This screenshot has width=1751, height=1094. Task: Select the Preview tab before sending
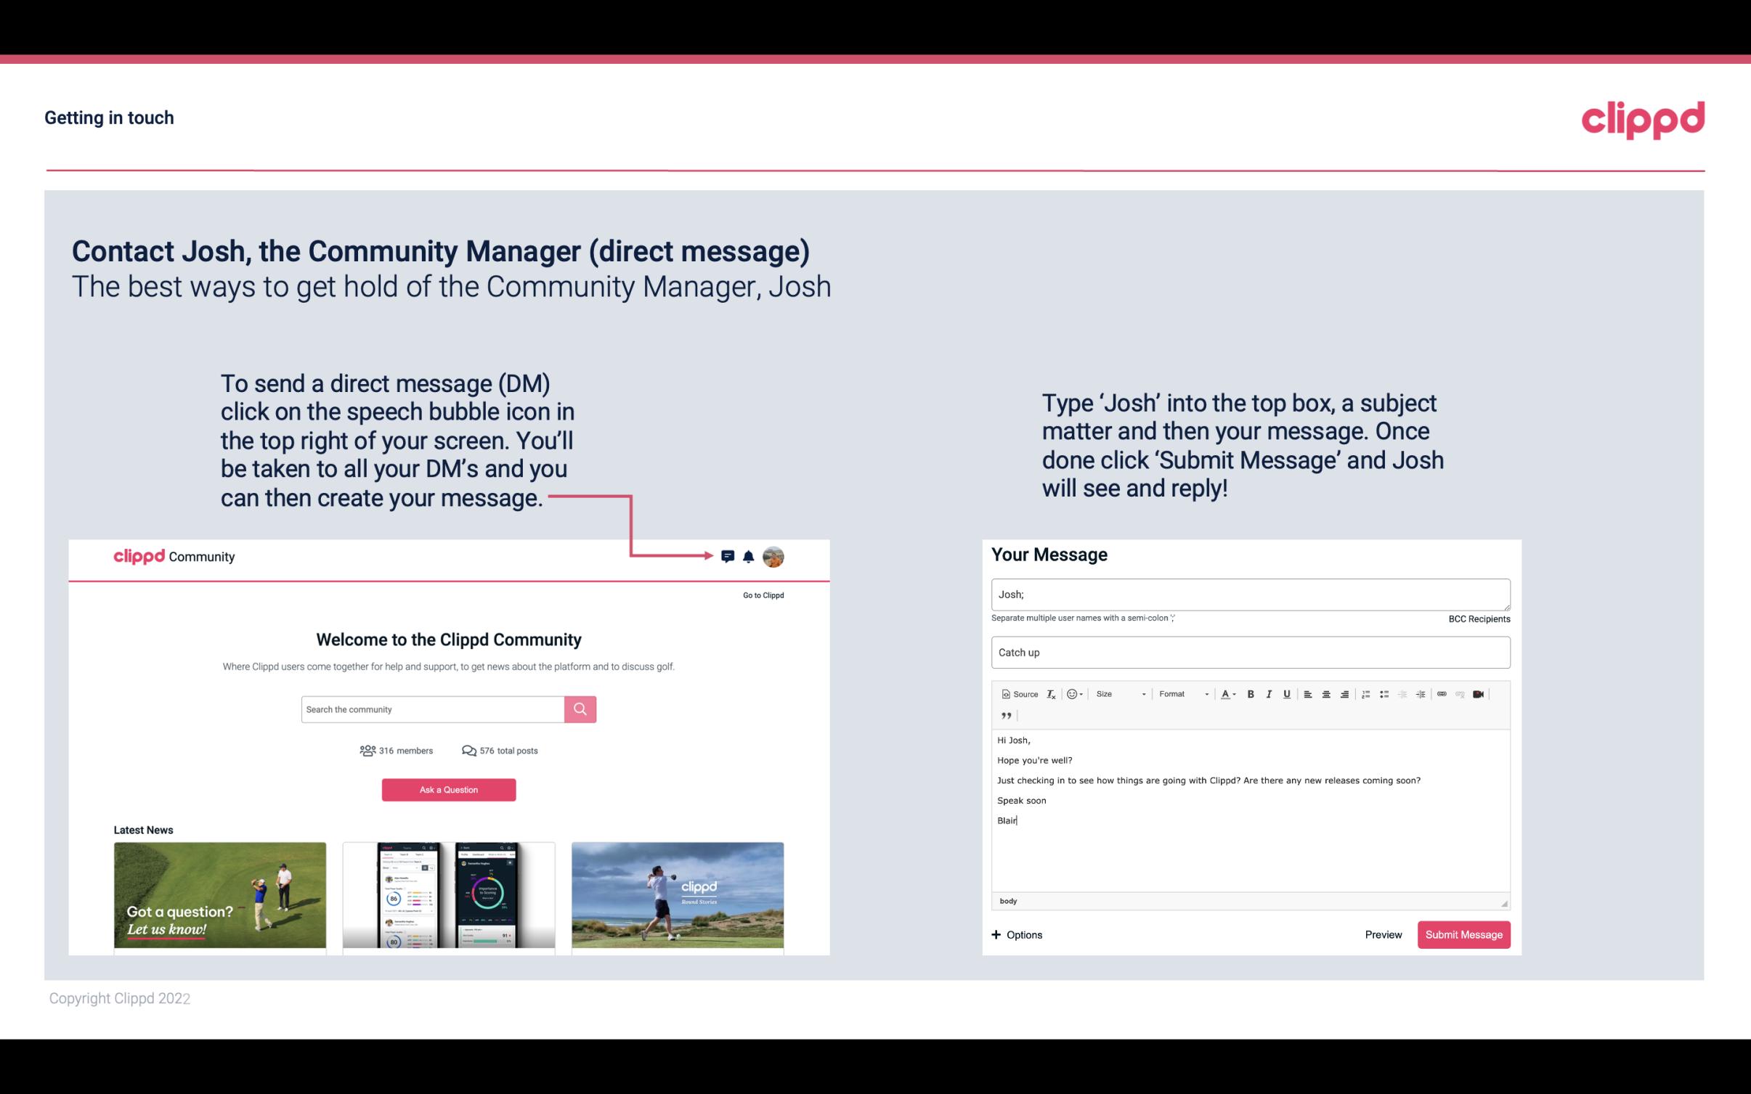(x=1383, y=934)
